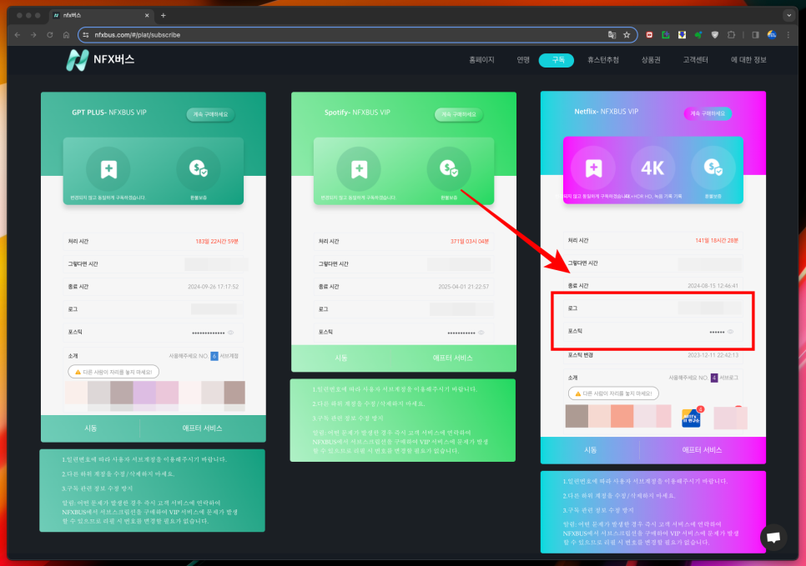Open translate page icon in address bar

point(612,35)
